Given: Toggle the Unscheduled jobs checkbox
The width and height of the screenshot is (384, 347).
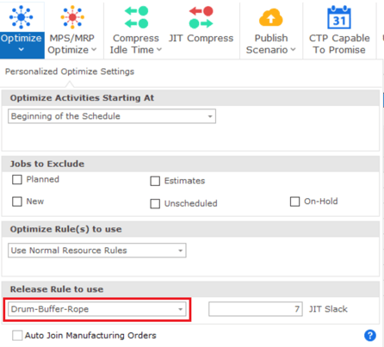Looking at the screenshot, I should coord(155,203).
